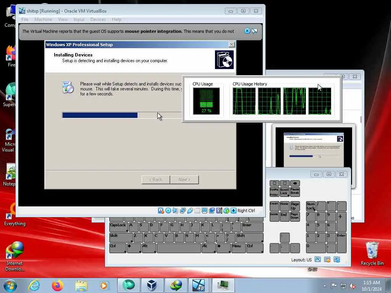Open display settings icon in VM status bar

205,211
